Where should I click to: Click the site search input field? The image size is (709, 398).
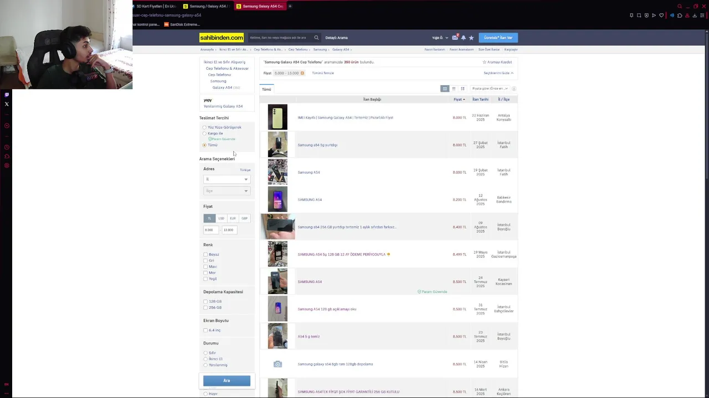pyautogui.click(x=280, y=38)
